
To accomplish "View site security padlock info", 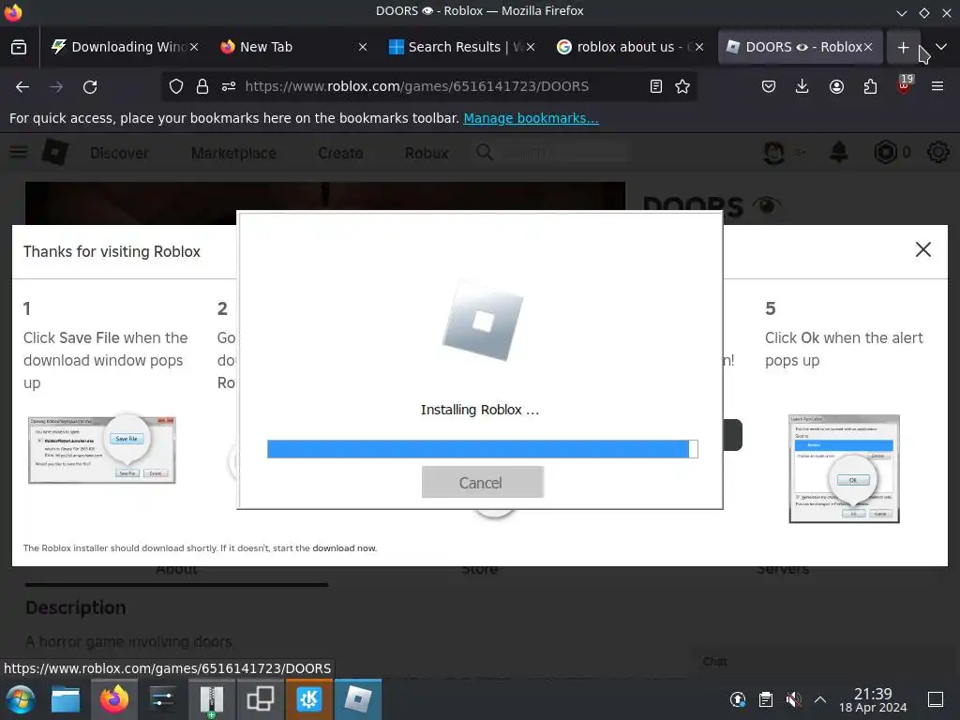I will click(202, 87).
